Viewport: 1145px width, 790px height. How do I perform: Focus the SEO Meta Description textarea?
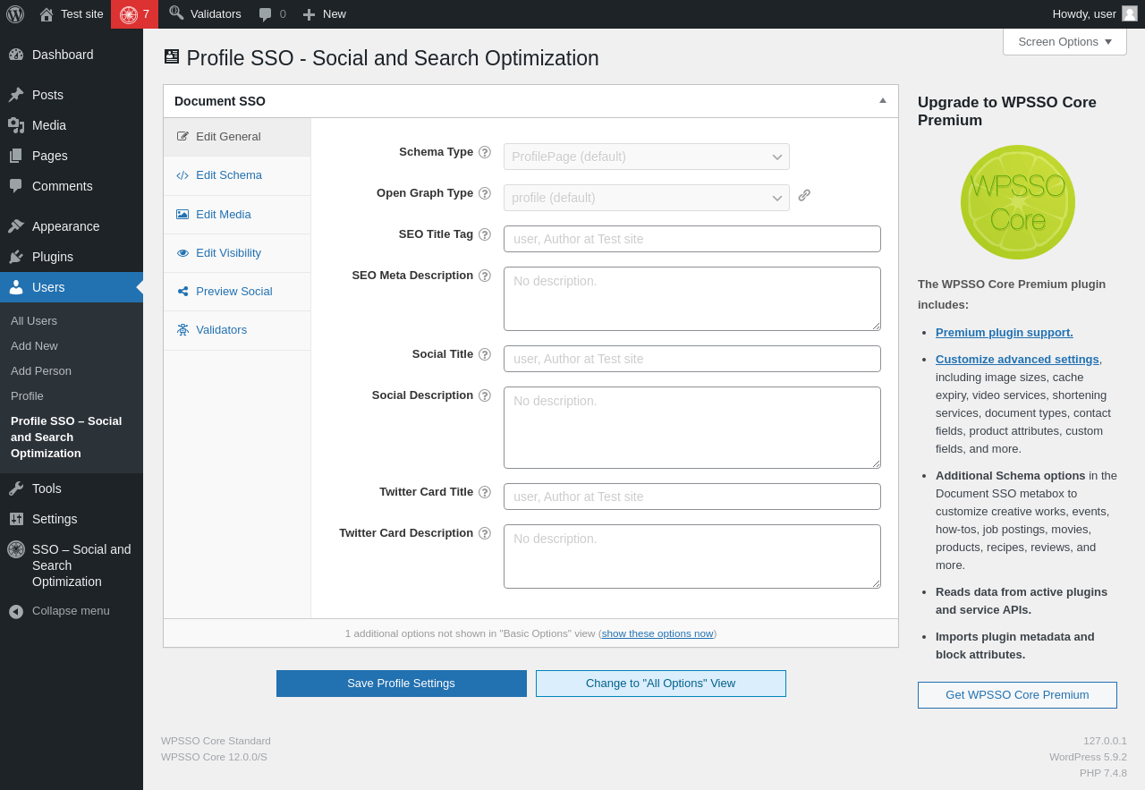pos(692,299)
